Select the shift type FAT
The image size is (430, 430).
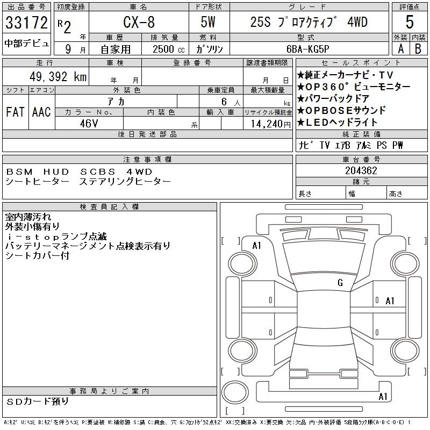click(15, 112)
